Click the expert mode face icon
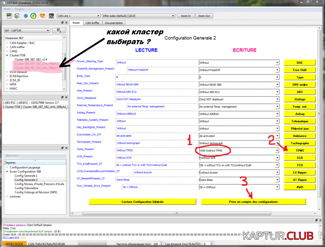 coord(17,16)
